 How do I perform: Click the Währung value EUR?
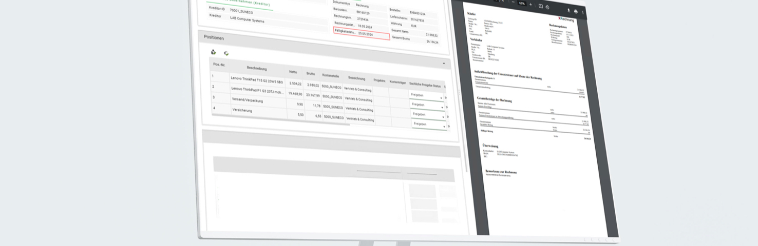(413, 26)
